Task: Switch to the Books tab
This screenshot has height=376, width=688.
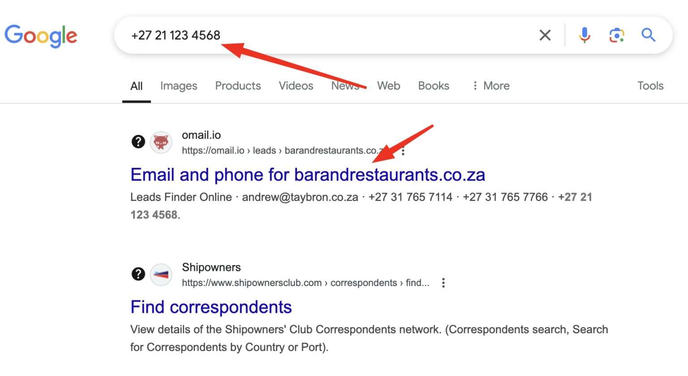Action: point(433,85)
